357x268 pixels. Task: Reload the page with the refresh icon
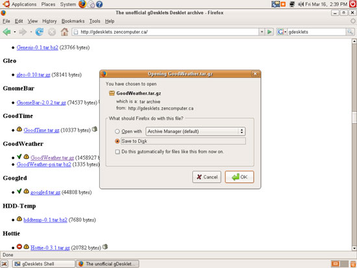coord(39,32)
